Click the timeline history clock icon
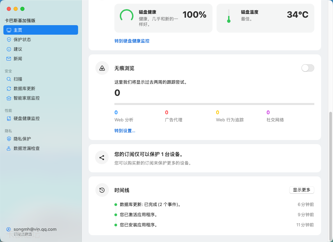The height and width of the screenshot is (242, 333). point(102,190)
